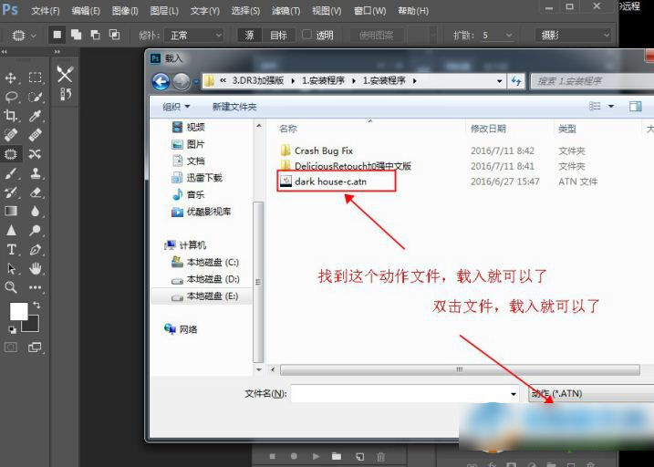Select the Patch tool in toolbox
The image size is (654, 467).
[10, 154]
